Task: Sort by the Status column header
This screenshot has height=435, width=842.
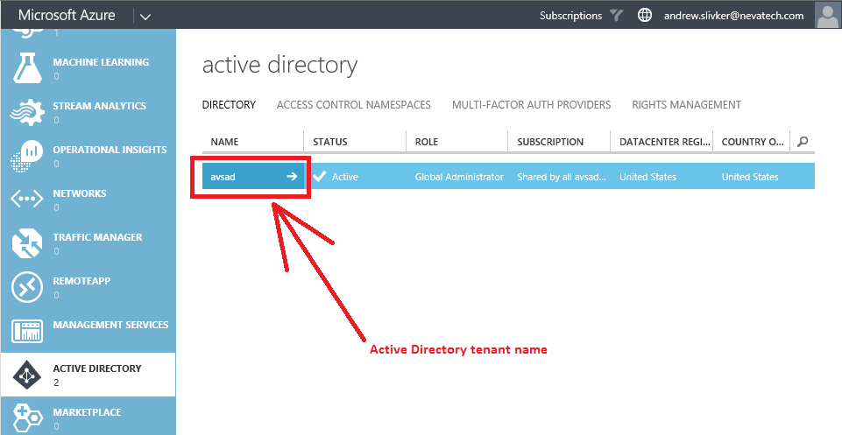Action: 330,142
